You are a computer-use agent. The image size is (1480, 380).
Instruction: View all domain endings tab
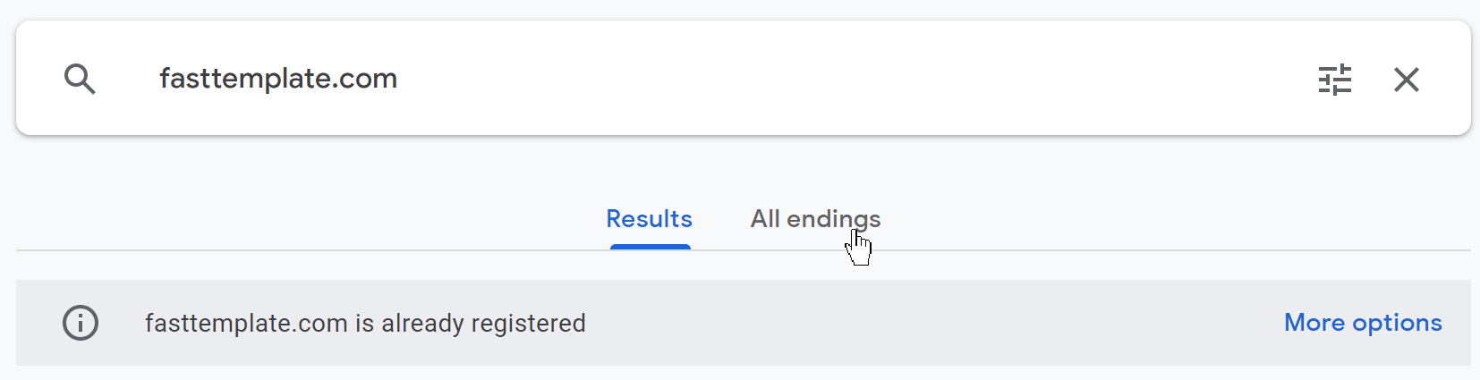point(814,219)
